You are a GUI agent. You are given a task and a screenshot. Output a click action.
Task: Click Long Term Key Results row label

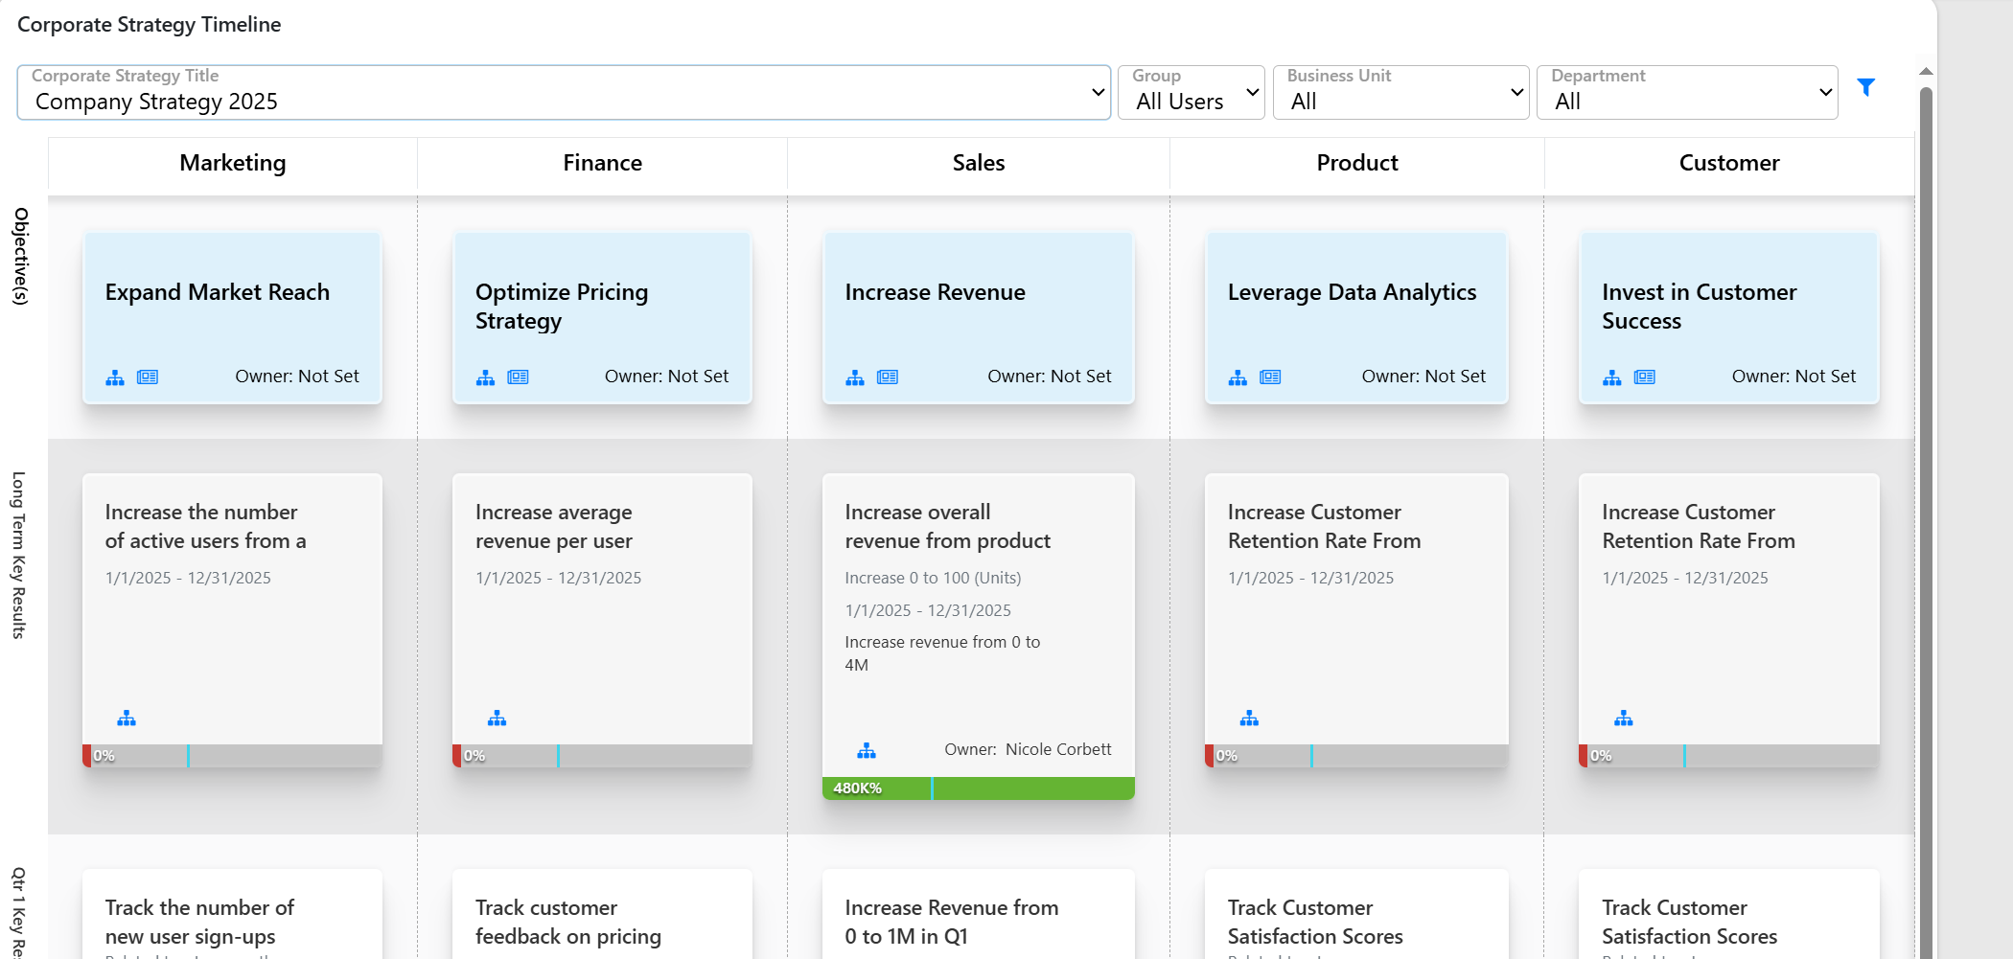18,555
